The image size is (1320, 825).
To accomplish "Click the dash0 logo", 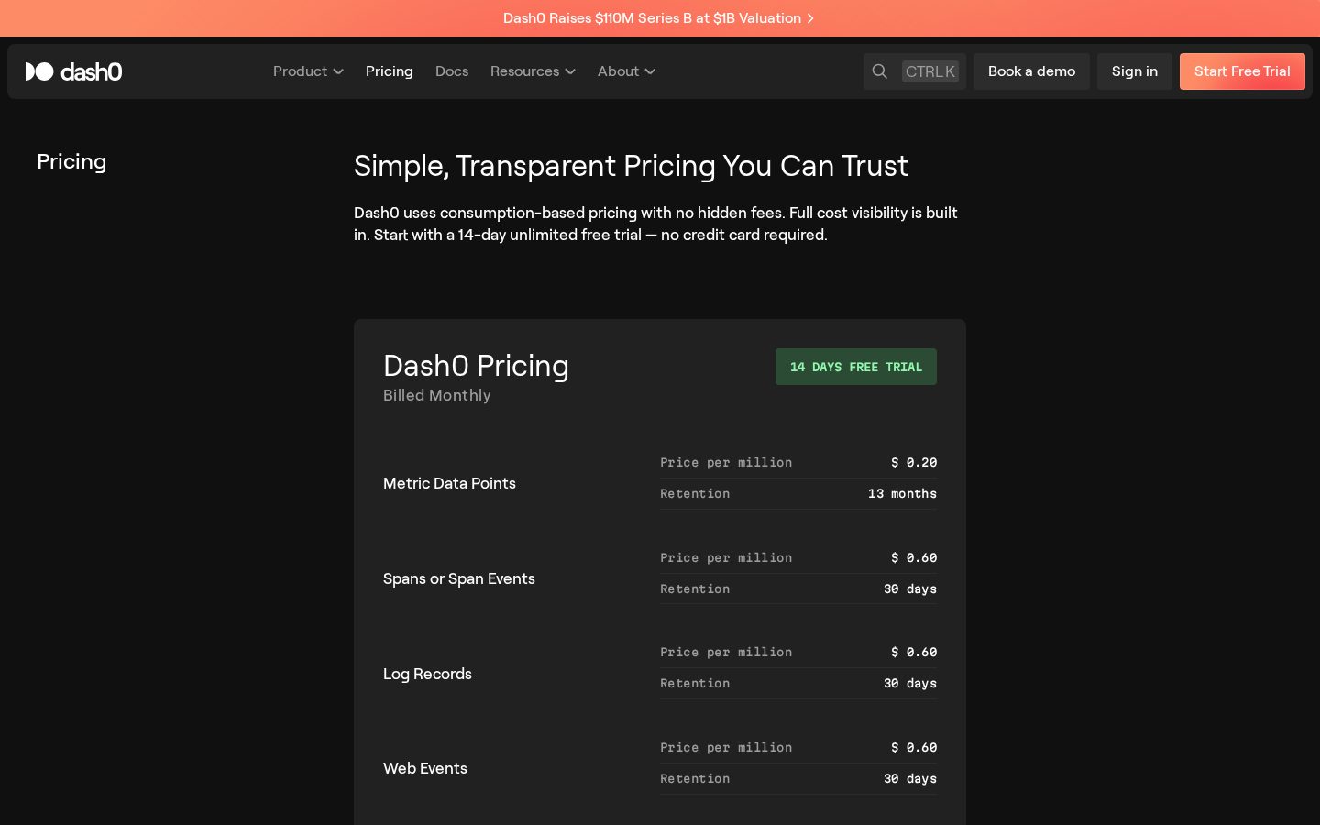I will [x=73, y=71].
